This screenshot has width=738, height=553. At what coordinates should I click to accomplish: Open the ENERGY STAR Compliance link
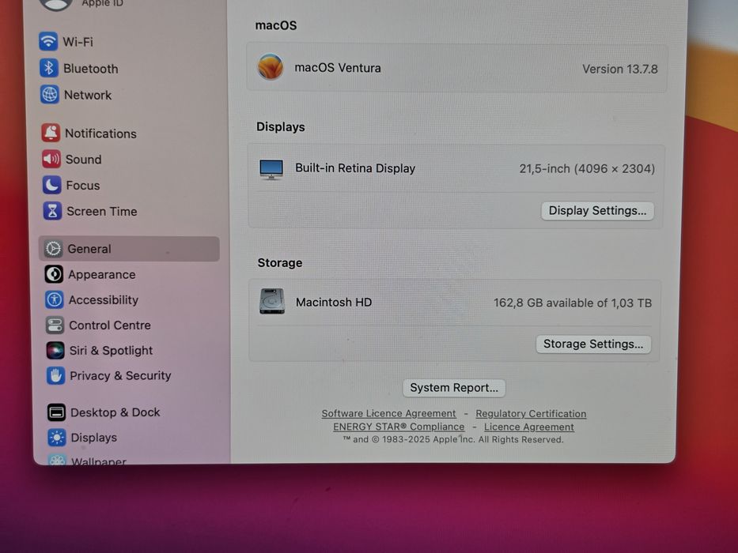pyautogui.click(x=399, y=427)
